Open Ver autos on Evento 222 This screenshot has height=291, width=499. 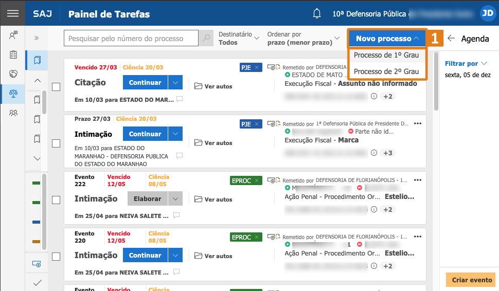pyautogui.click(x=213, y=199)
